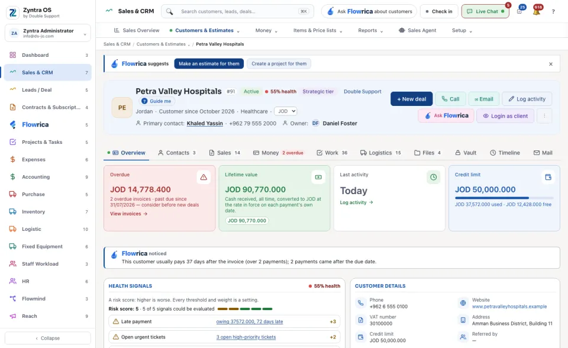Click the credit limit usage bar
Viewport: 568px width, 348px height.
tap(504, 198)
